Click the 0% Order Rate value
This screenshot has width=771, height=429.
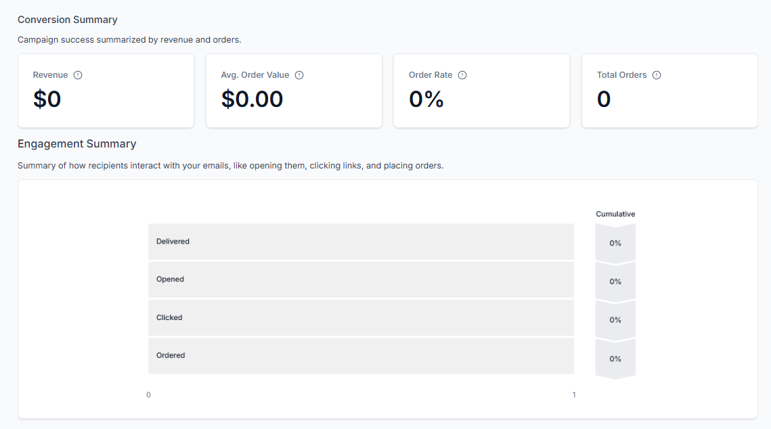(x=426, y=99)
